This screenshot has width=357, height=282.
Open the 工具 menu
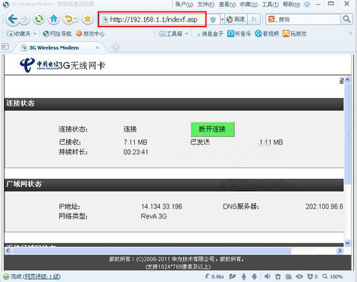click(270, 4)
